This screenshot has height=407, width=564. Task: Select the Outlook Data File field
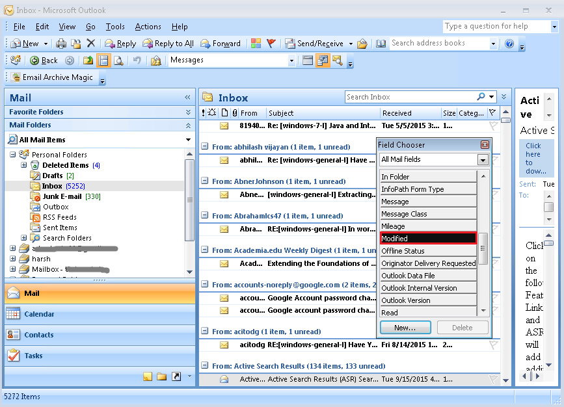[429, 276]
